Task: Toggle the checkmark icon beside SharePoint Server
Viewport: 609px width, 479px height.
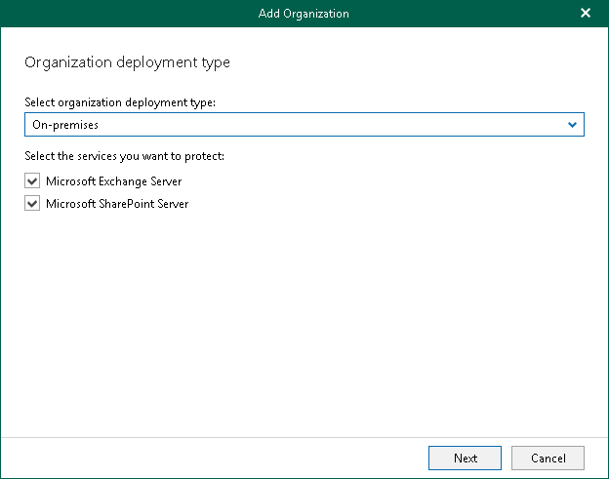Action: (x=33, y=204)
